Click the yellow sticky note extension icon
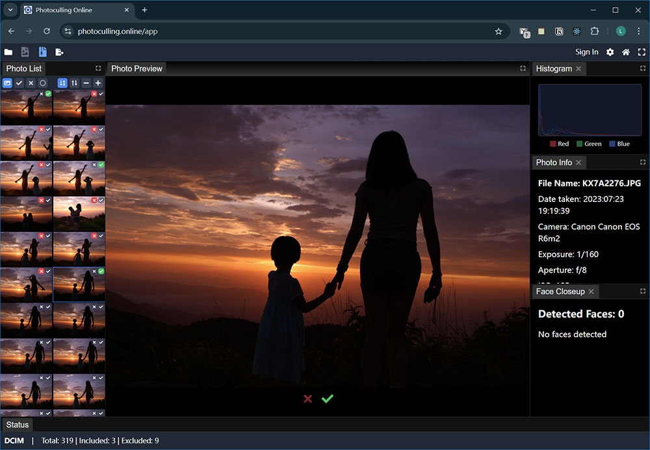This screenshot has width=650, height=450. pyautogui.click(x=541, y=31)
